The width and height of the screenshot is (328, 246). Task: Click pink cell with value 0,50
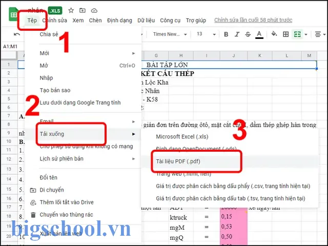[234, 237]
